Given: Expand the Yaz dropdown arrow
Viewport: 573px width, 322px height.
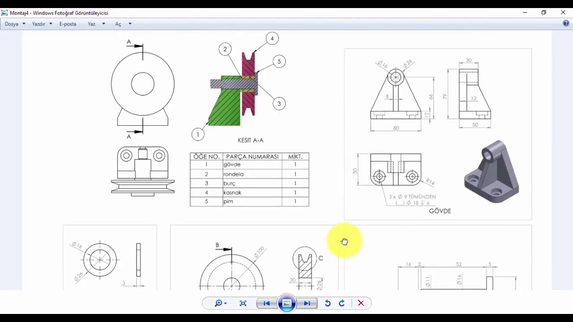Looking at the screenshot, I should [103, 24].
